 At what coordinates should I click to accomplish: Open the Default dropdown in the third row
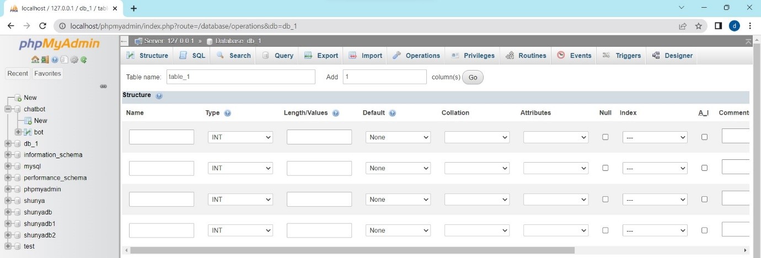[x=398, y=200]
